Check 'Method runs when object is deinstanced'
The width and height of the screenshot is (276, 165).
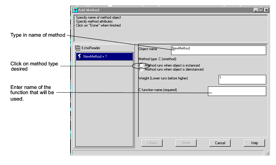pyautogui.click(x=141, y=69)
